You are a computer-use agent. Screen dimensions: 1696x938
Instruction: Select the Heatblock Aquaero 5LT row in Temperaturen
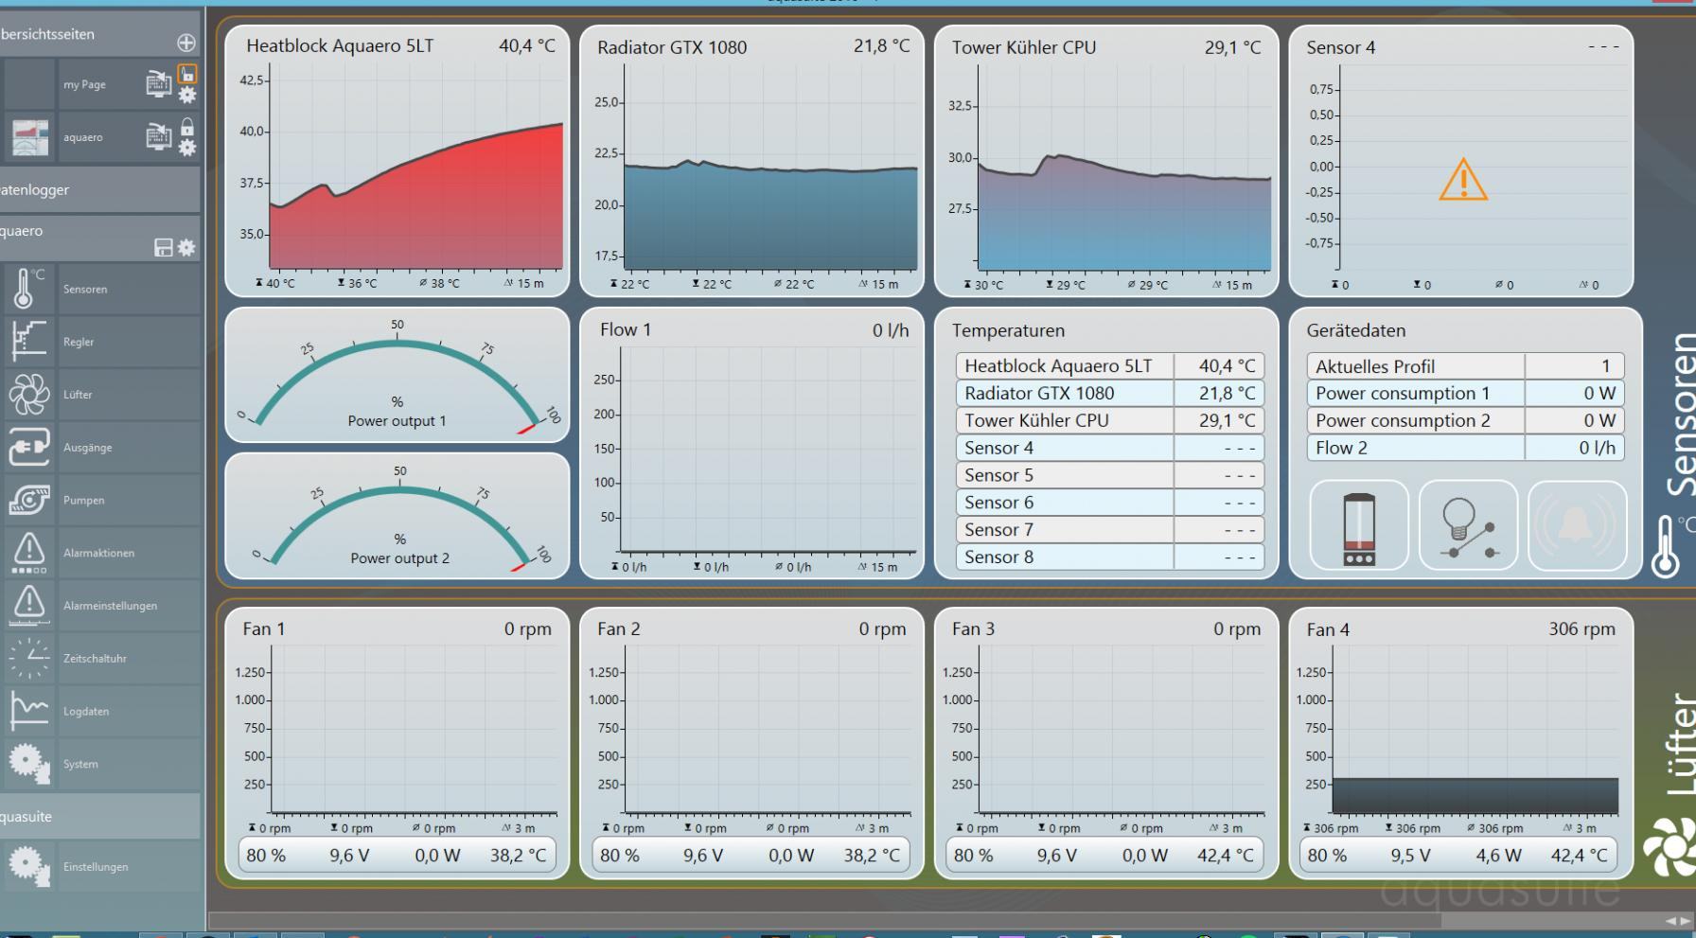tap(1110, 366)
